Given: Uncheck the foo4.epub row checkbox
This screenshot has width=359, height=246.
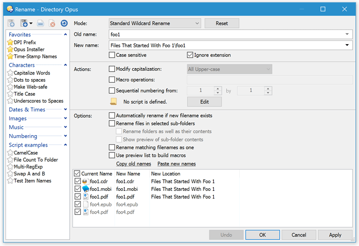Looking at the screenshot, I should click(x=78, y=204).
